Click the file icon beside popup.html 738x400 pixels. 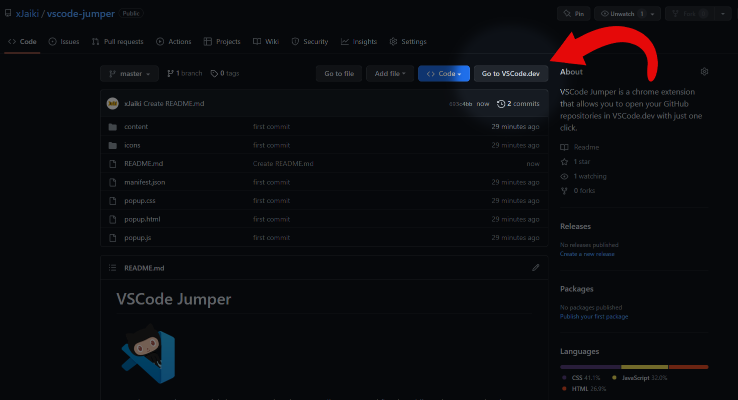tap(113, 219)
